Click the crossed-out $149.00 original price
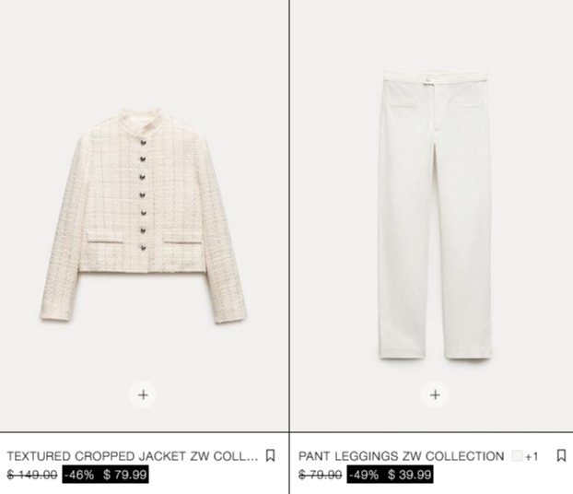This screenshot has height=494, width=573. (32, 475)
